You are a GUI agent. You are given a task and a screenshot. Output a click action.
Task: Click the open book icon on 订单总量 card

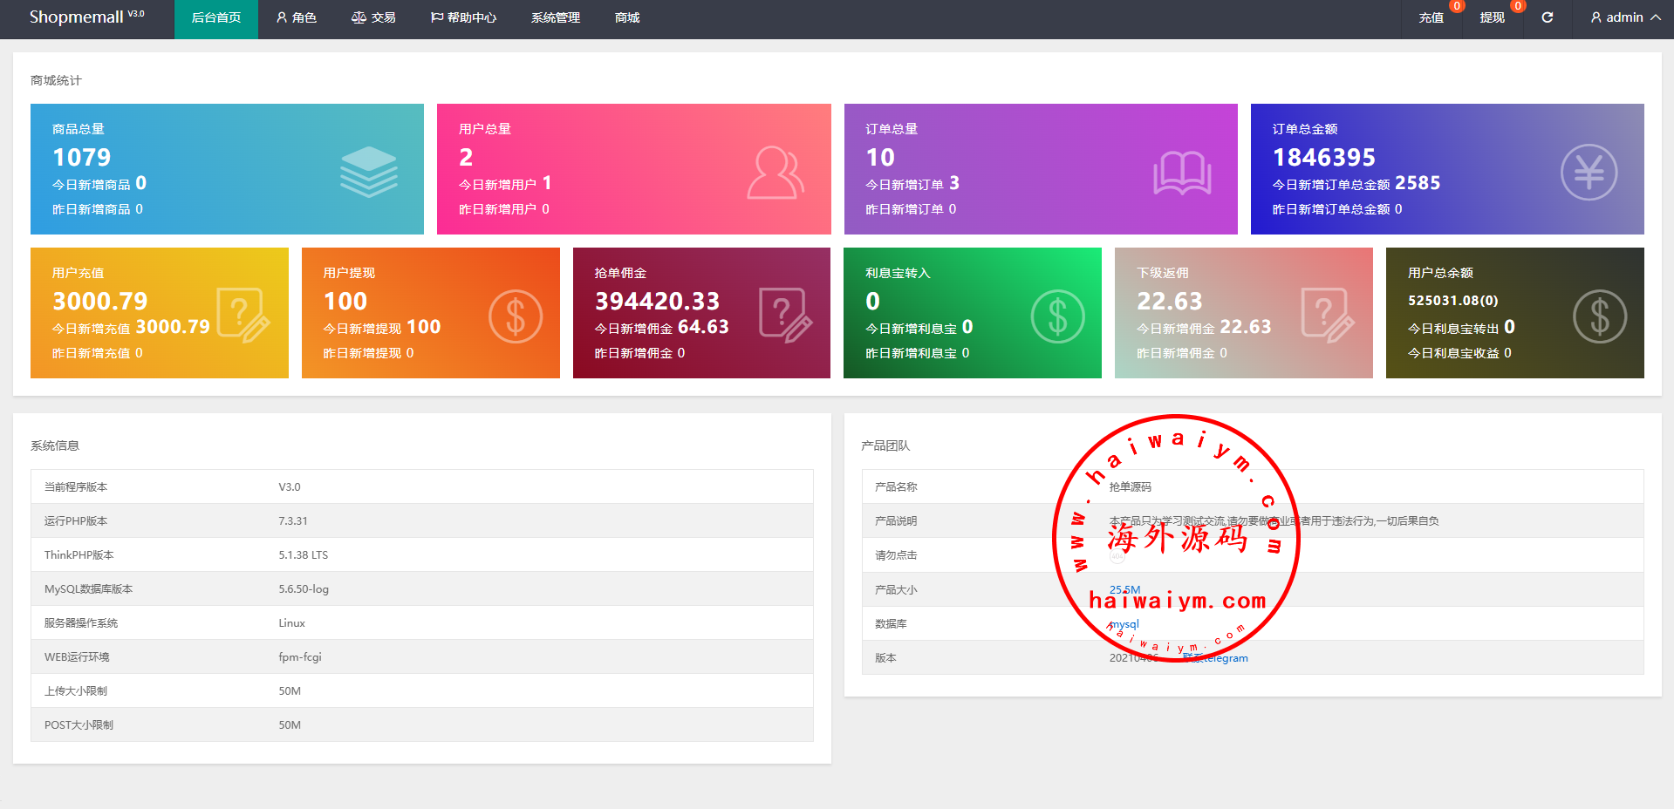pyautogui.click(x=1182, y=173)
